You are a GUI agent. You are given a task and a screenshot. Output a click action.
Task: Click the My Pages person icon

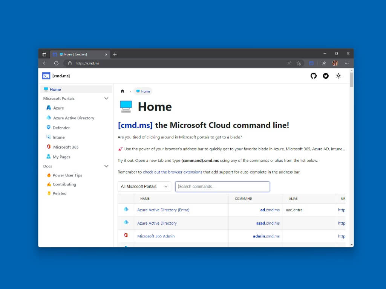(49, 156)
